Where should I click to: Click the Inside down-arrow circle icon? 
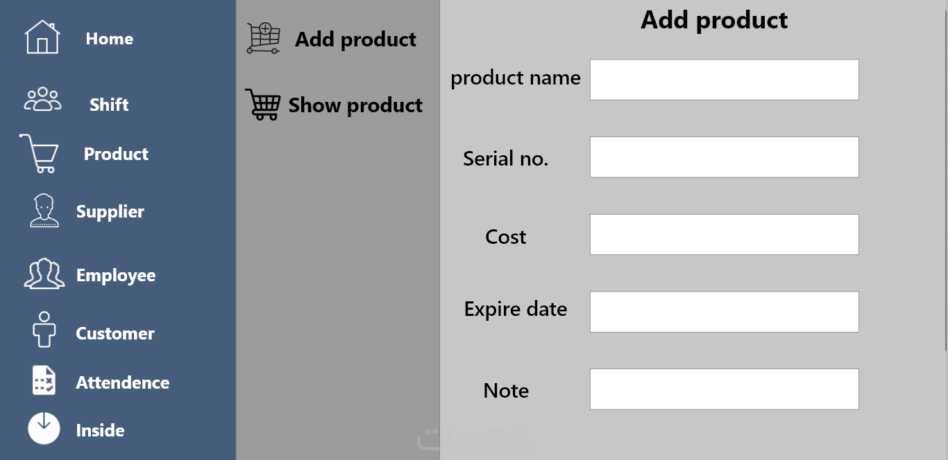(x=44, y=428)
